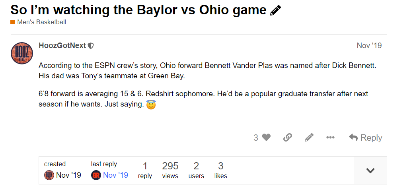Click the 2 users stat
The height and width of the screenshot is (194, 417).
pos(196,171)
